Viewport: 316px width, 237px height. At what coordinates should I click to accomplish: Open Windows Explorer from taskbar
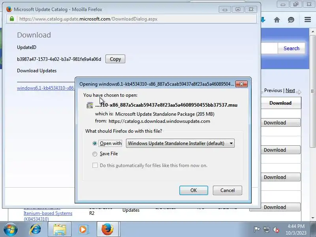coord(60,229)
